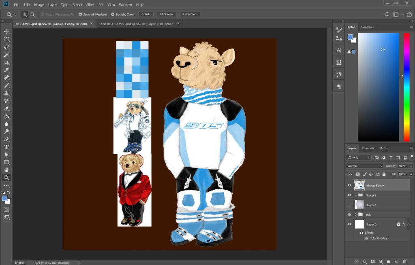Open the blend mode Normal dropdown
The height and width of the screenshot is (265, 415).
point(364,166)
